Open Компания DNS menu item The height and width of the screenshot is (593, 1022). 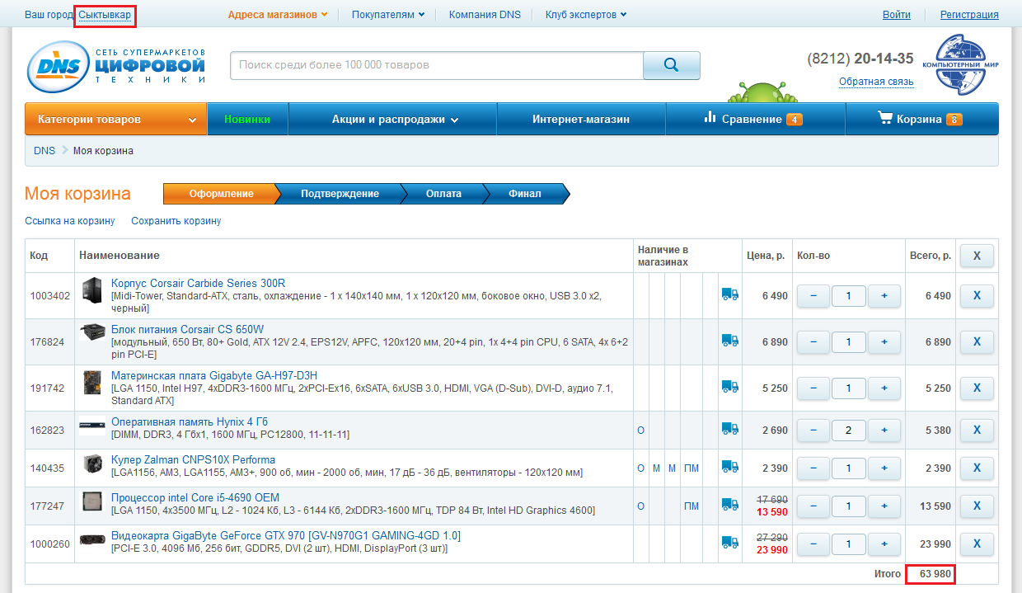click(485, 14)
